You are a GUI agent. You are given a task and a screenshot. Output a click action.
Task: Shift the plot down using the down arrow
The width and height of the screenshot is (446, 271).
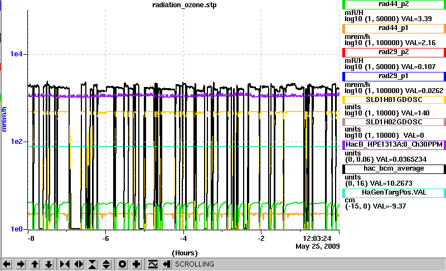[x=49, y=264]
